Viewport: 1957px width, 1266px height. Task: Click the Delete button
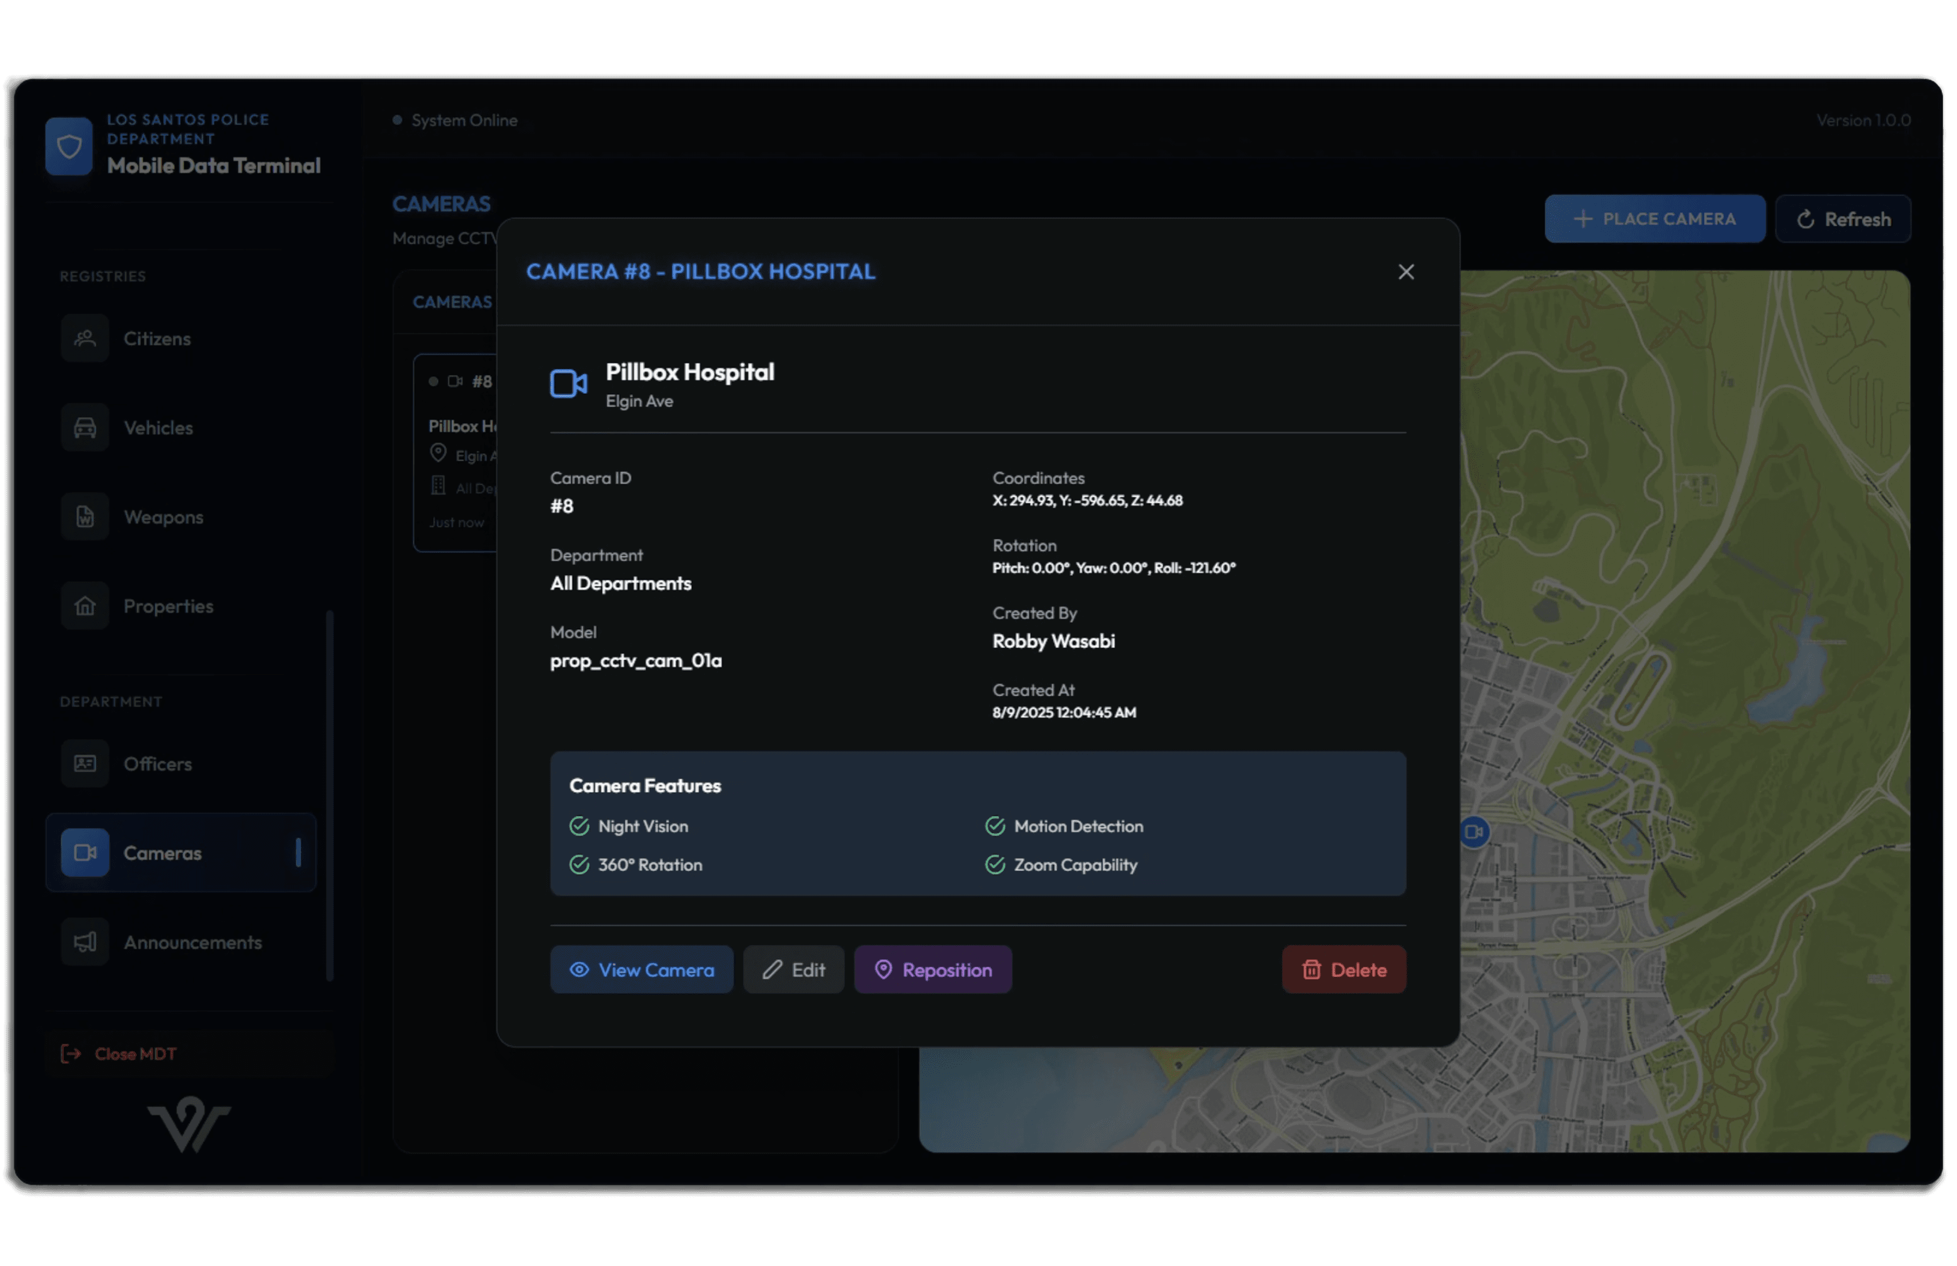click(x=1344, y=970)
